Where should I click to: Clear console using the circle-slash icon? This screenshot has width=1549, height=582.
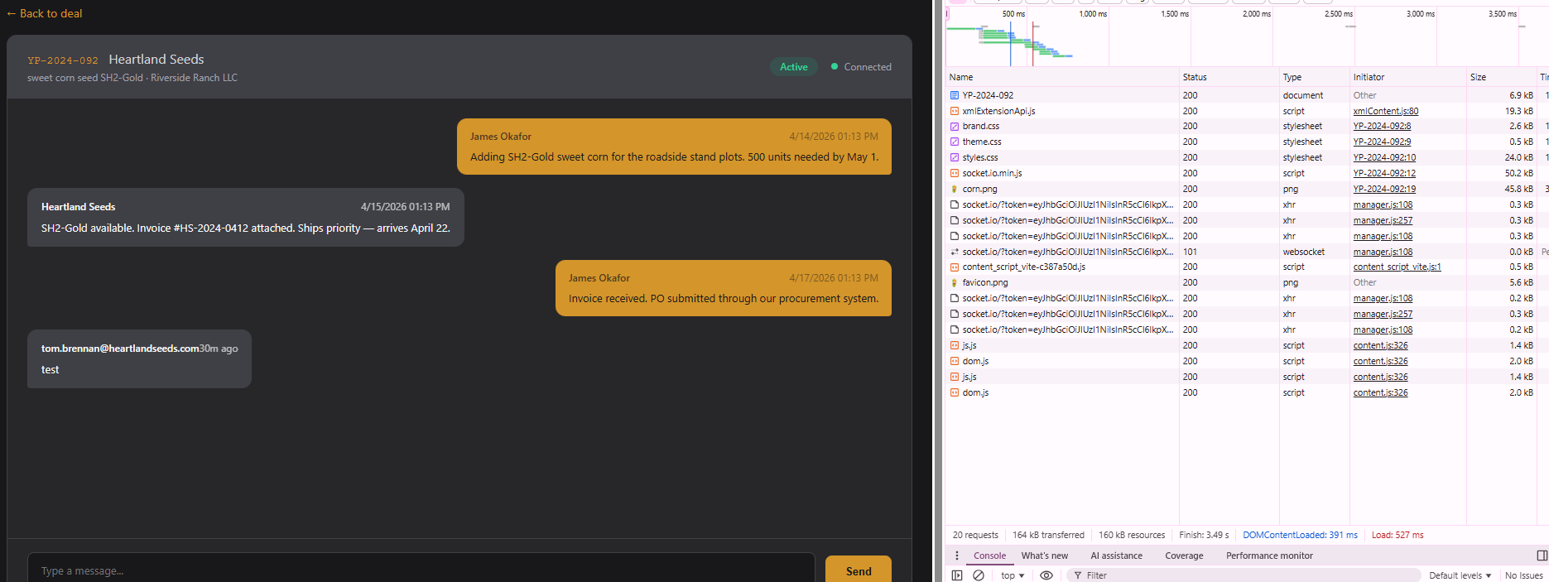(979, 575)
